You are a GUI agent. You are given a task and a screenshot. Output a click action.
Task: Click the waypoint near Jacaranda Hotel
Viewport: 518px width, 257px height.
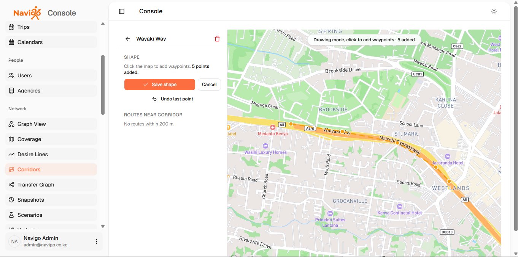[436, 167]
